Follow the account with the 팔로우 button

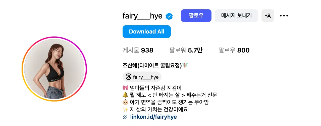point(196,16)
